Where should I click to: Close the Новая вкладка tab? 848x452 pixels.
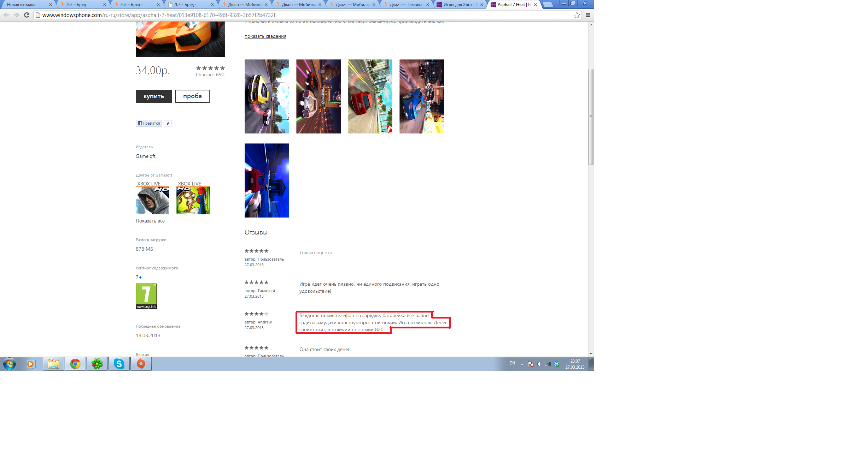coord(50,5)
